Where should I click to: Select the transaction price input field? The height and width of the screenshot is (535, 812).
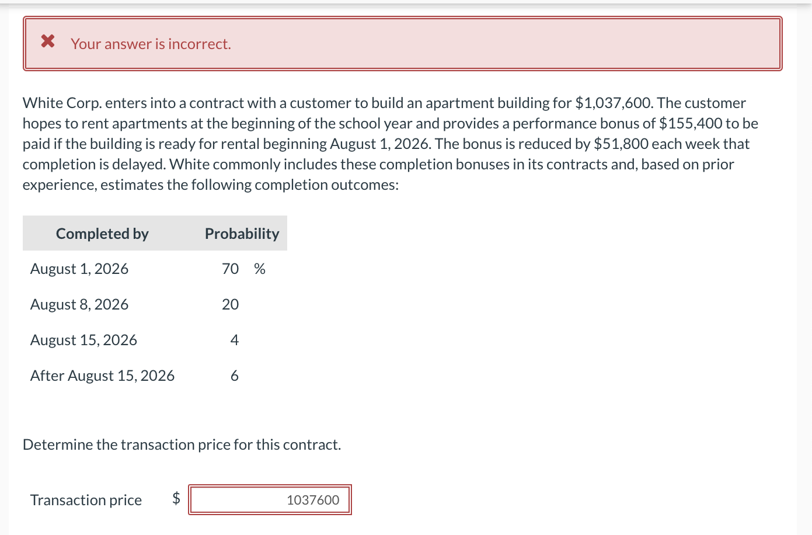click(x=270, y=499)
